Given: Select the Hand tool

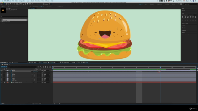Looking at the screenshot, I should [6, 4].
